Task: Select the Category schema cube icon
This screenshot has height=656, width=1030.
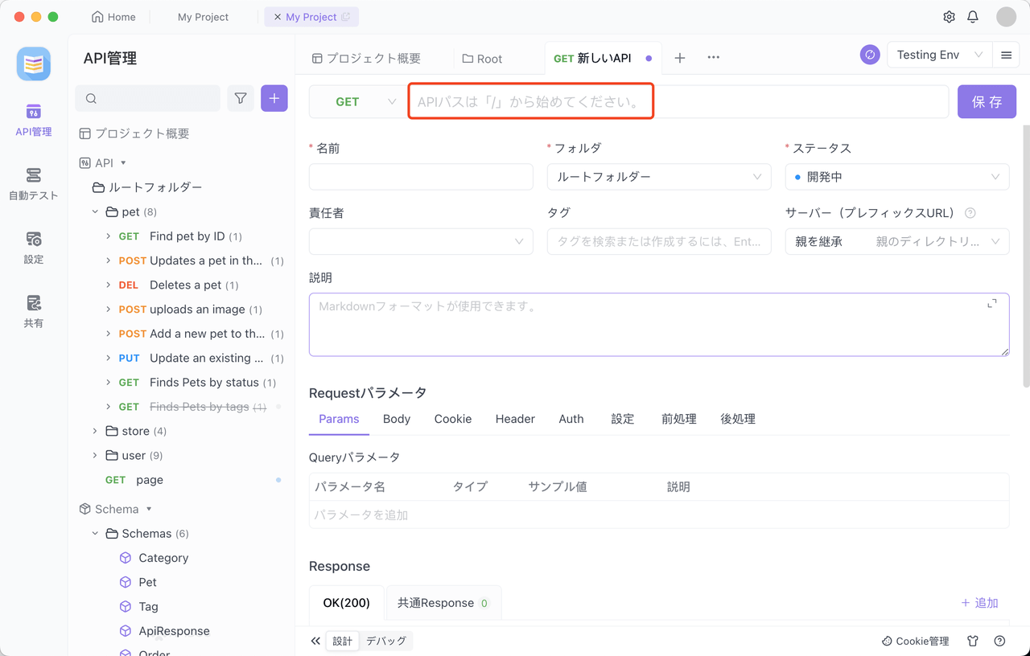Action: click(126, 558)
